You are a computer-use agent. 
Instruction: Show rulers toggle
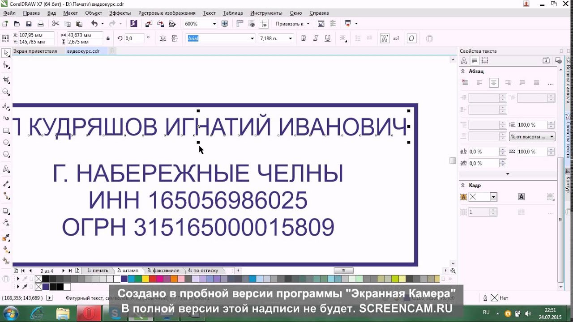click(x=240, y=24)
